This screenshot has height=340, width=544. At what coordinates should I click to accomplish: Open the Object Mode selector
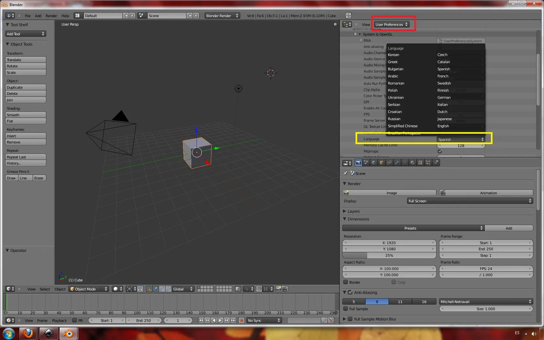click(89, 289)
